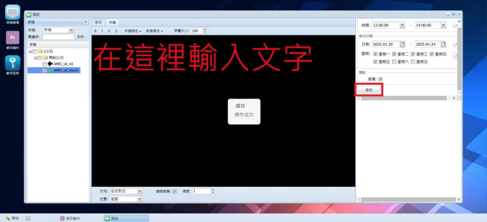Open the 軟件註冊 key icon

coord(12,63)
